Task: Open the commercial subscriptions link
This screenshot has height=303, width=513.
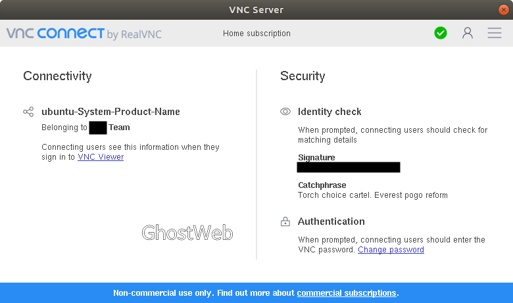Action: 347,293
